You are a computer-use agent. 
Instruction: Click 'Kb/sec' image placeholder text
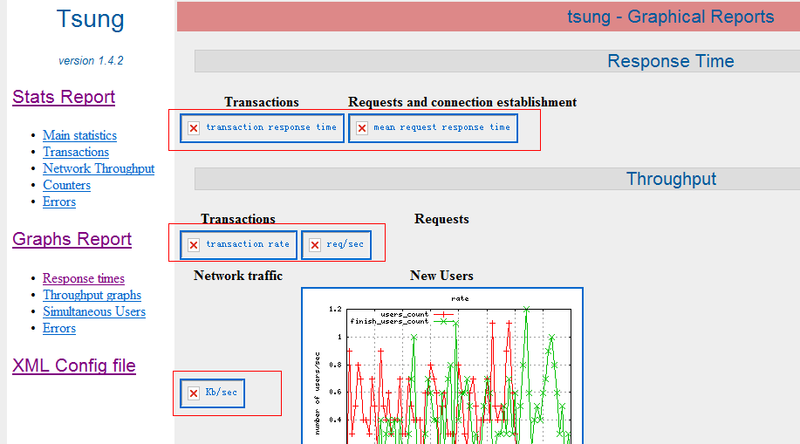pyautogui.click(x=221, y=392)
